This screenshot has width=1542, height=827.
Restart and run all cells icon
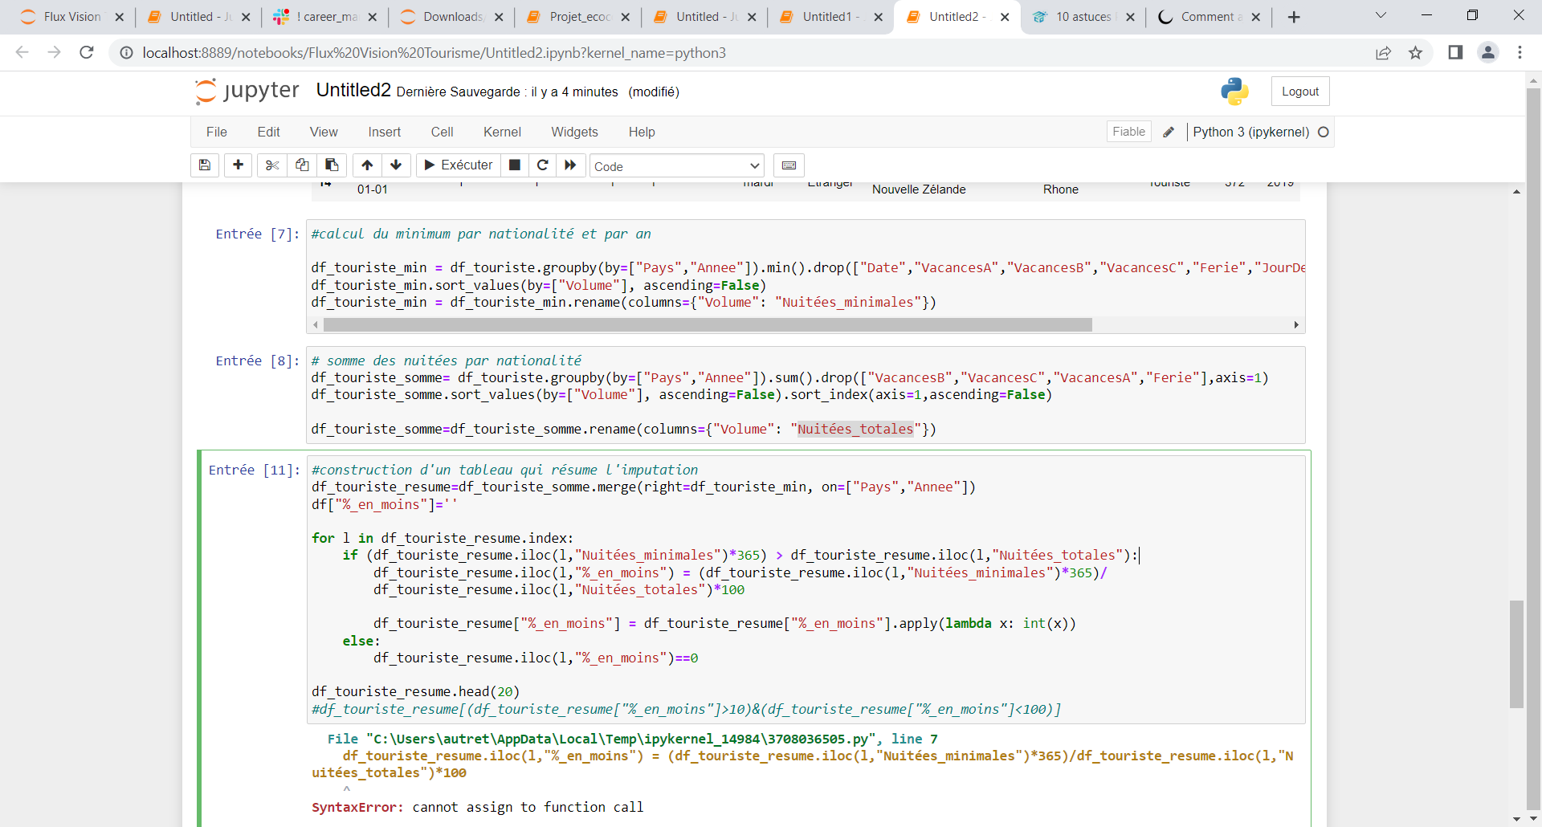(x=570, y=165)
